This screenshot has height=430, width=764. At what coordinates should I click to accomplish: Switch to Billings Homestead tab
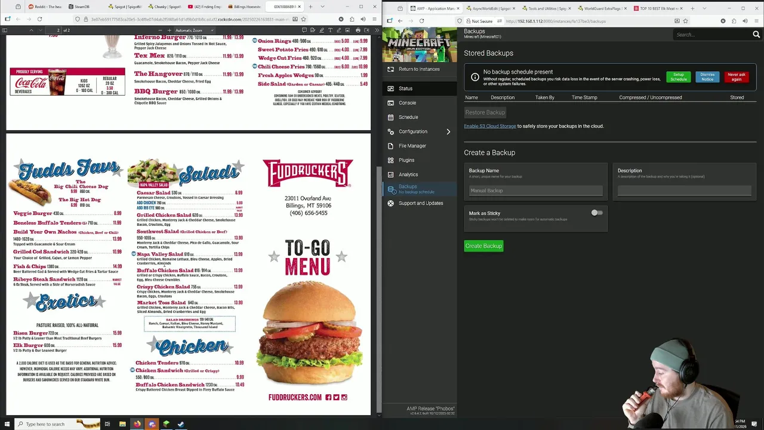(x=245, y=7)
